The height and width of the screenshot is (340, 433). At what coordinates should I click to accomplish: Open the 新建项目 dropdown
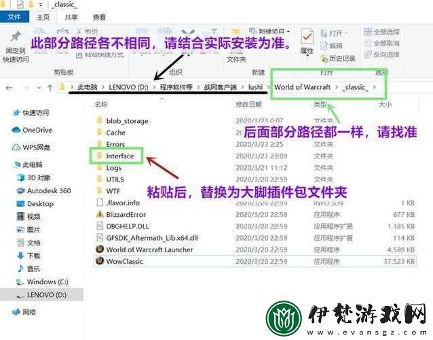pyautogui.click(x=269, y=31)
